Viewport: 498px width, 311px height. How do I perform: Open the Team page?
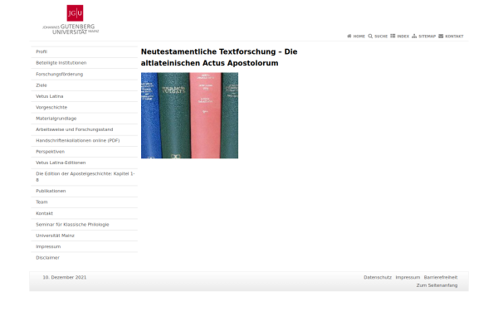click(84, 202)
